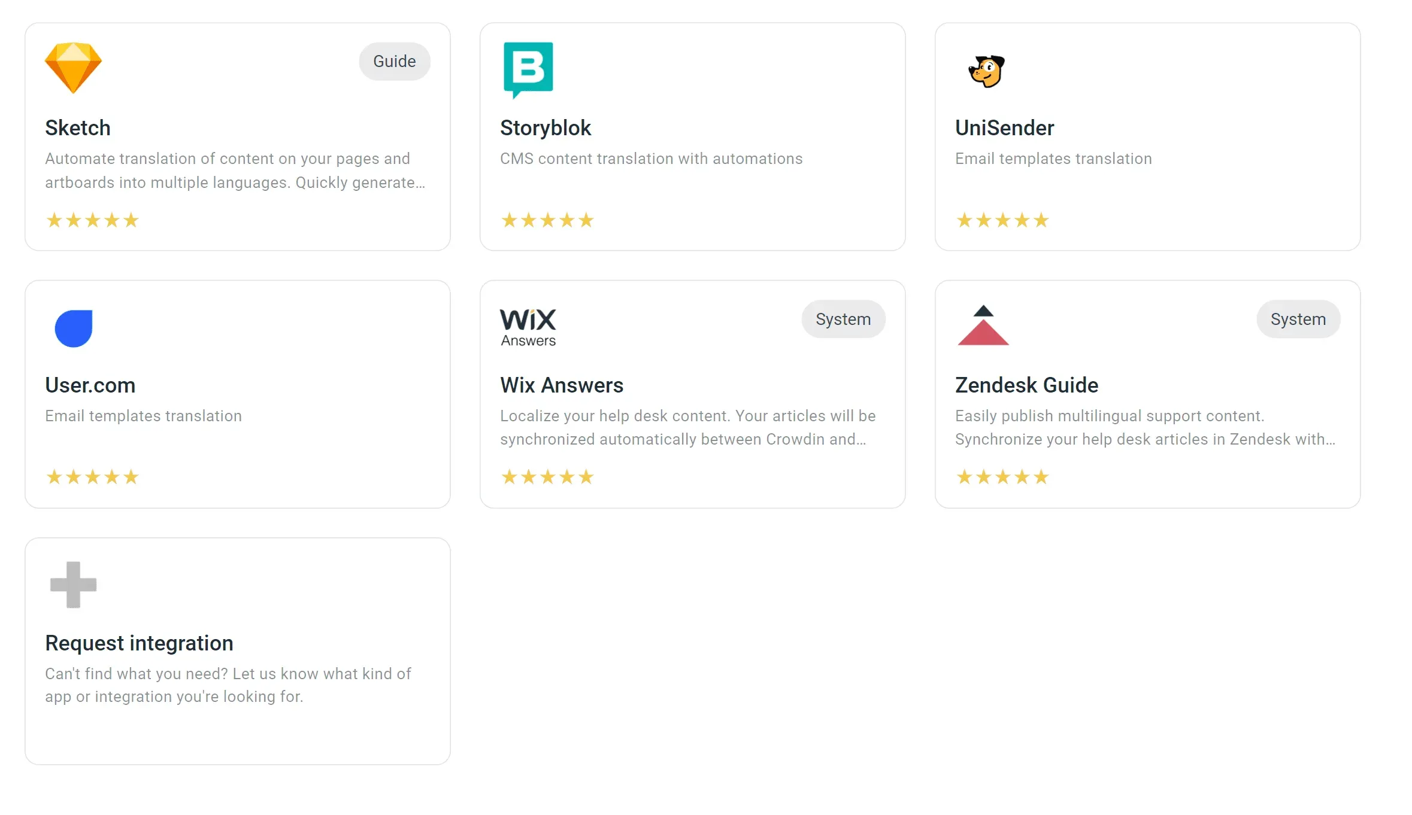
Task: Open the Zendesk Guide title link
Action: [1026, 385]
